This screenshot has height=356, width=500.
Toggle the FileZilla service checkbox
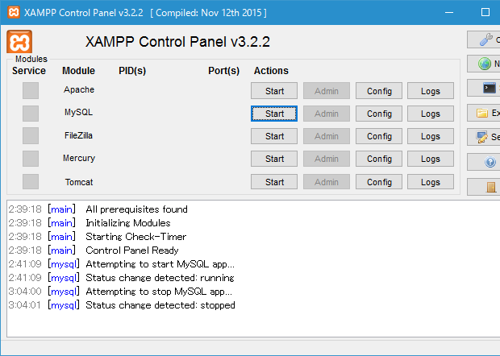[x=31, y=135]
